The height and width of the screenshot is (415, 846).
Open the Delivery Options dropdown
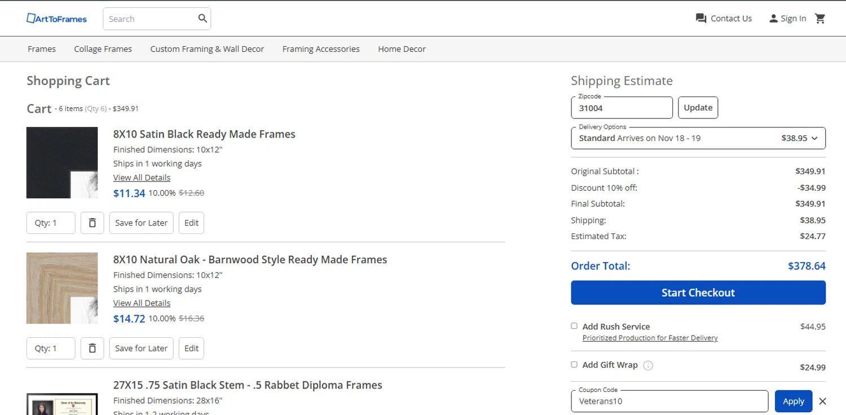click(698, 138)
